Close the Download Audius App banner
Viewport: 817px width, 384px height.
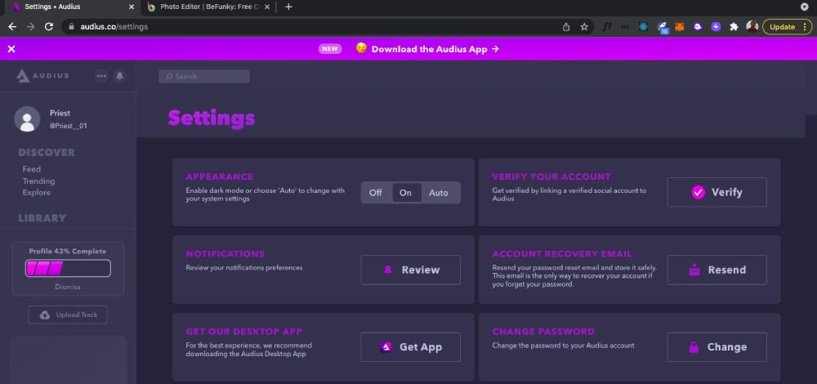pyautogui.click(x=11, y=49)
